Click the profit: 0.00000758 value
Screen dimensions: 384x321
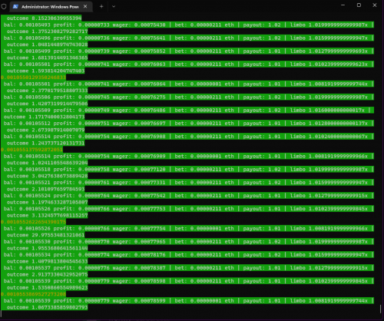pos(81,169)
